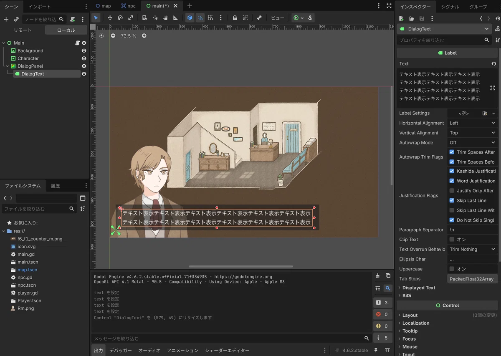Activate the Select mode arrow tool
The width and height of the screenshot is (501, 356).
pyautogui.click(x=96, y=18)
